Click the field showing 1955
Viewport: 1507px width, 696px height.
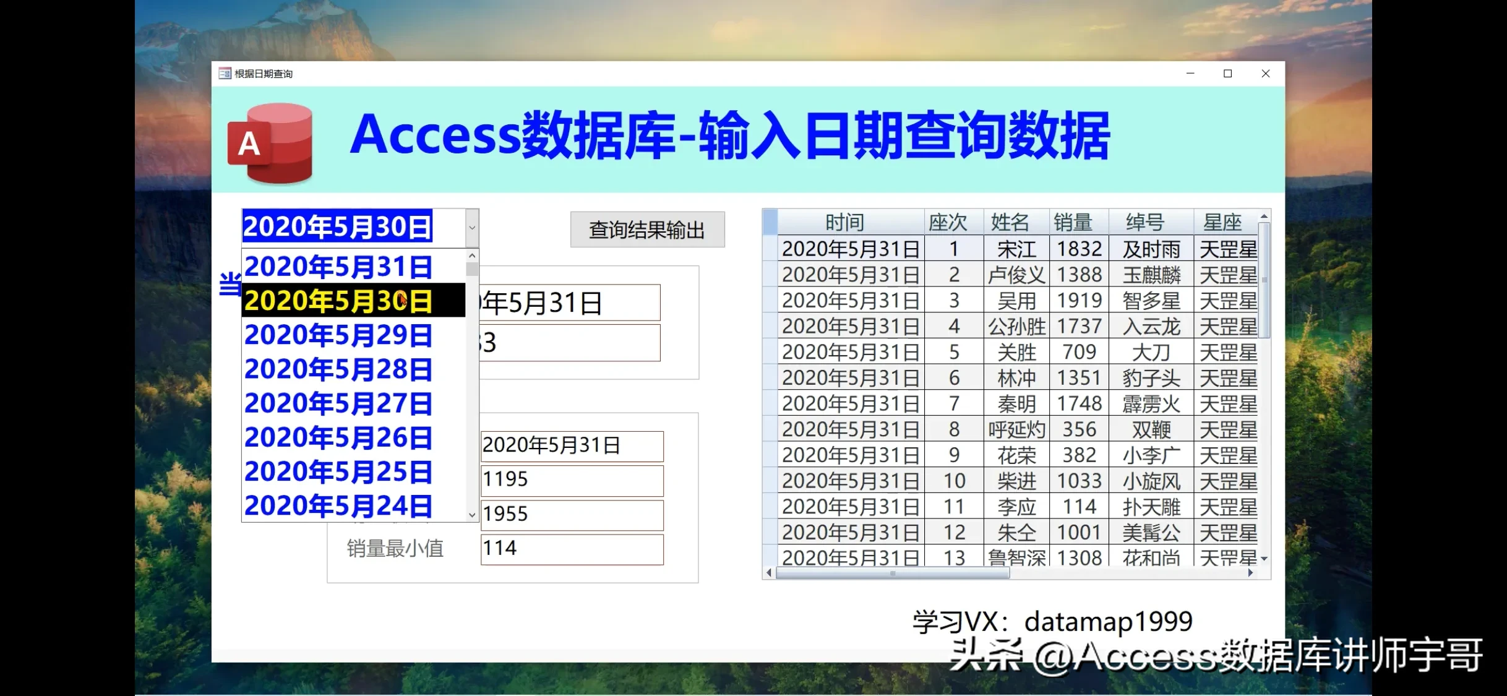point(572,515)
